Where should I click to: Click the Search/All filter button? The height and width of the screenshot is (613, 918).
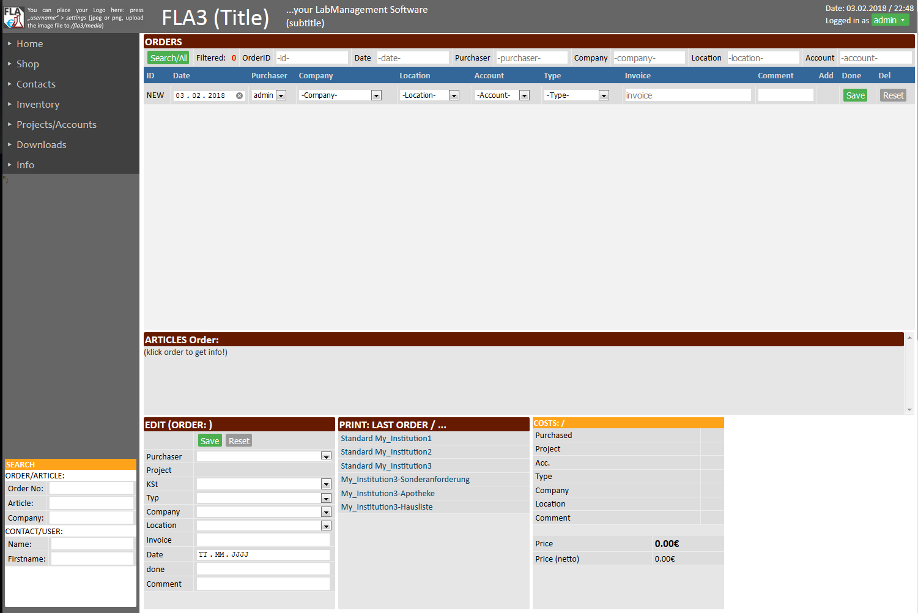(168, 58)
